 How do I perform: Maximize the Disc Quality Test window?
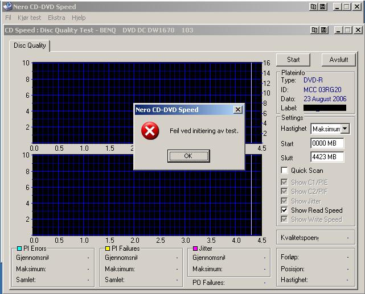coord(348,30)
